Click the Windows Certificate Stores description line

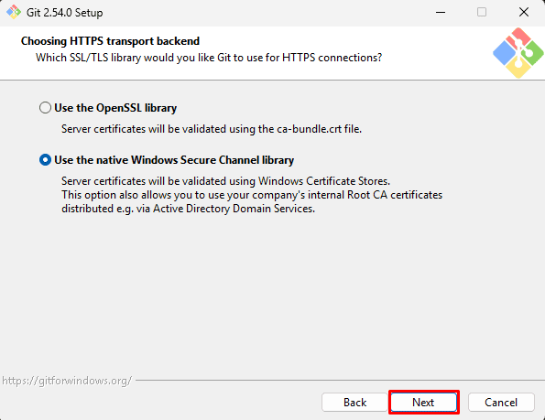point(226,181)
